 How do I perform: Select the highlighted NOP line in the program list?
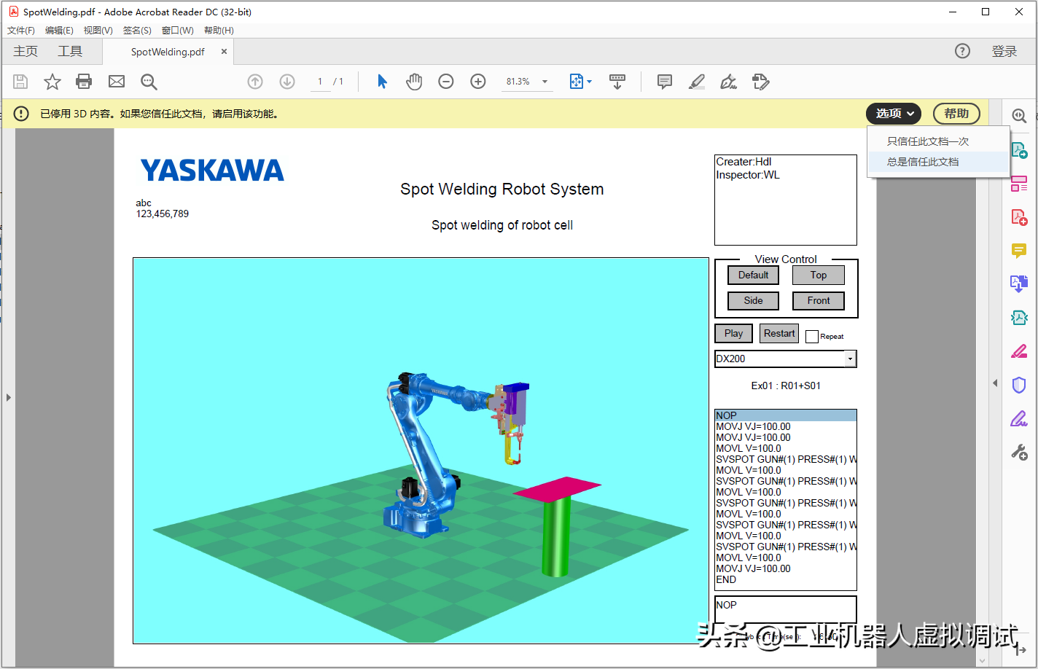[x=786, y=415]
